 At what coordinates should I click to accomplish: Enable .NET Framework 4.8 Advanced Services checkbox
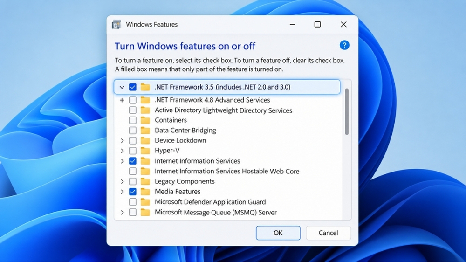tap(132, 100)
